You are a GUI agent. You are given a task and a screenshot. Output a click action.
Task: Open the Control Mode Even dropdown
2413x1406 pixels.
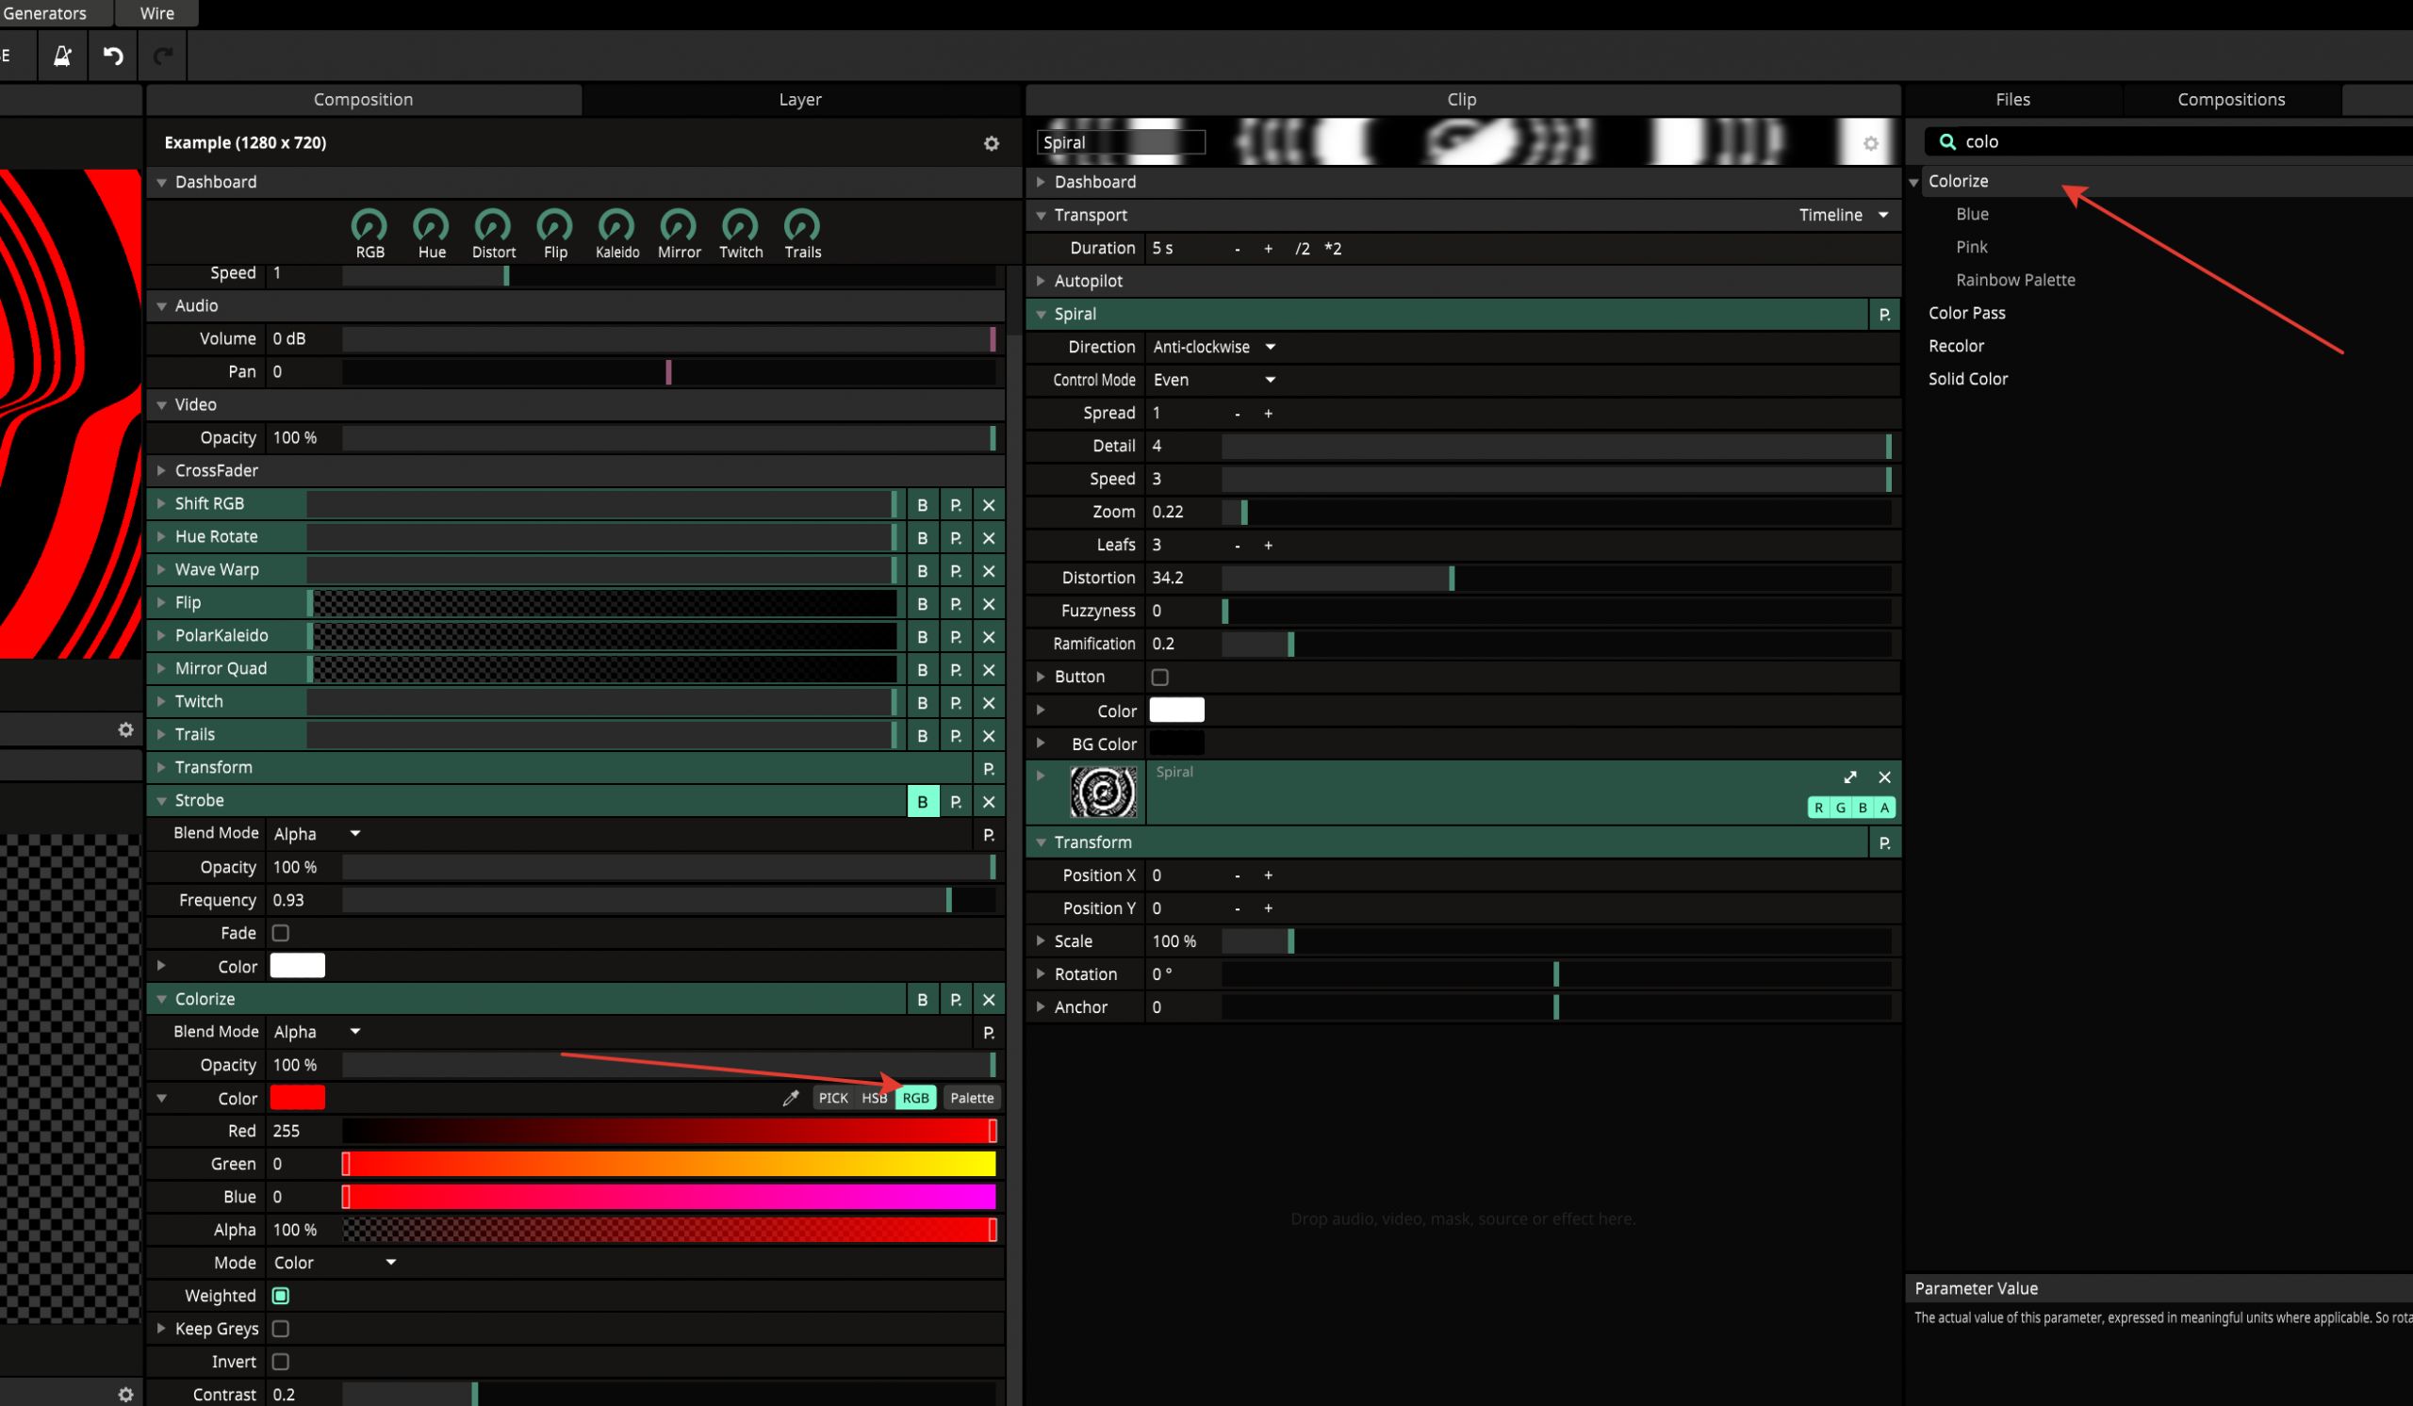point(1213,380)
